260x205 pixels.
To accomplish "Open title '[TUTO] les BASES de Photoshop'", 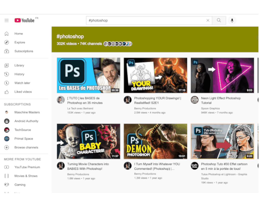I will point(85,101).
